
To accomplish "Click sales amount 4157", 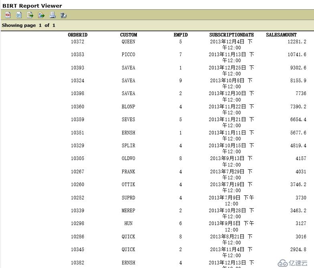I will (x=301, y=158).
